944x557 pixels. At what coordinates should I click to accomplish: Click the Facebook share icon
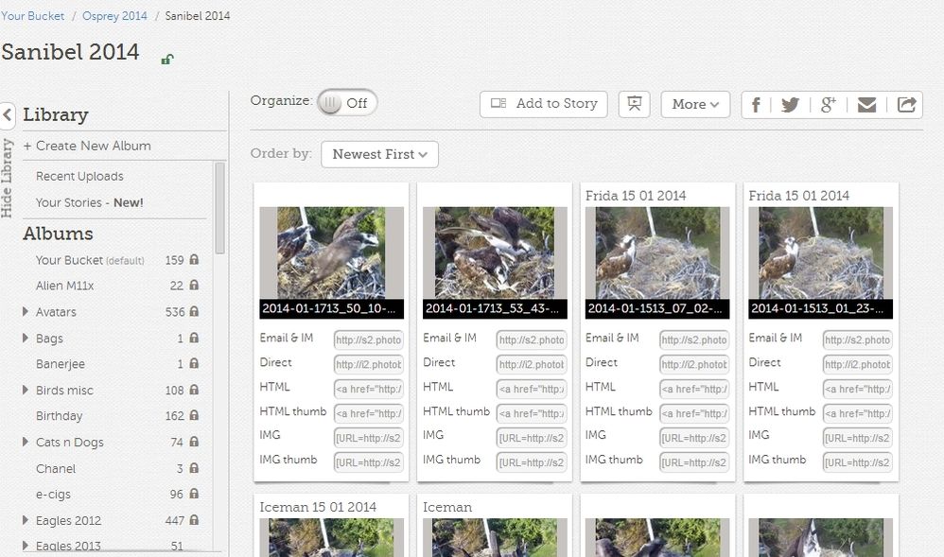tap(756, 105)
